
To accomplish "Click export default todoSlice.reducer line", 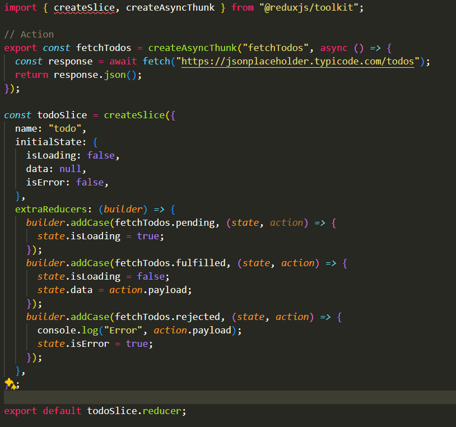I will pyautogui.click(x=95, y=411).
